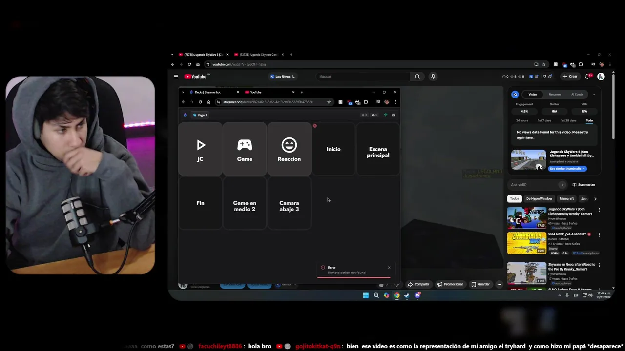Screen dimensions: 625x351
Task: Bookmark the streamer.bot page with star
Action: point(329,102)
